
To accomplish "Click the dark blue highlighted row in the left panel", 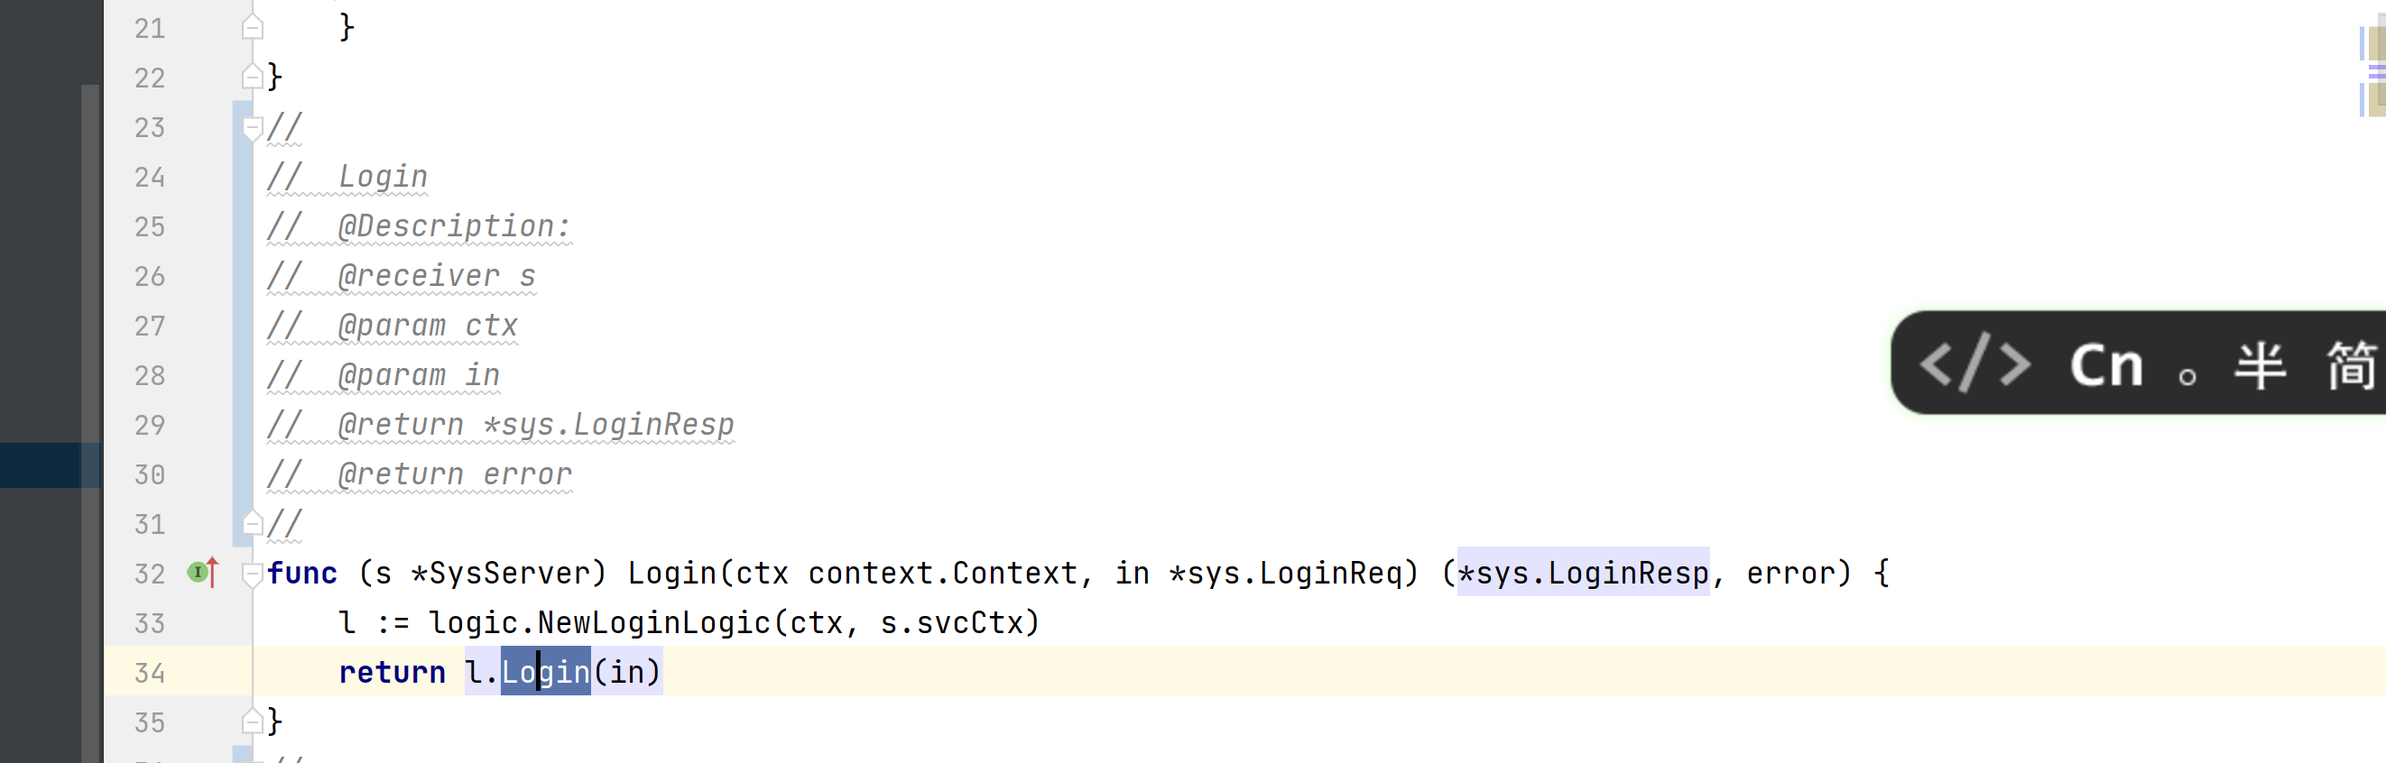I will [50, 464].
